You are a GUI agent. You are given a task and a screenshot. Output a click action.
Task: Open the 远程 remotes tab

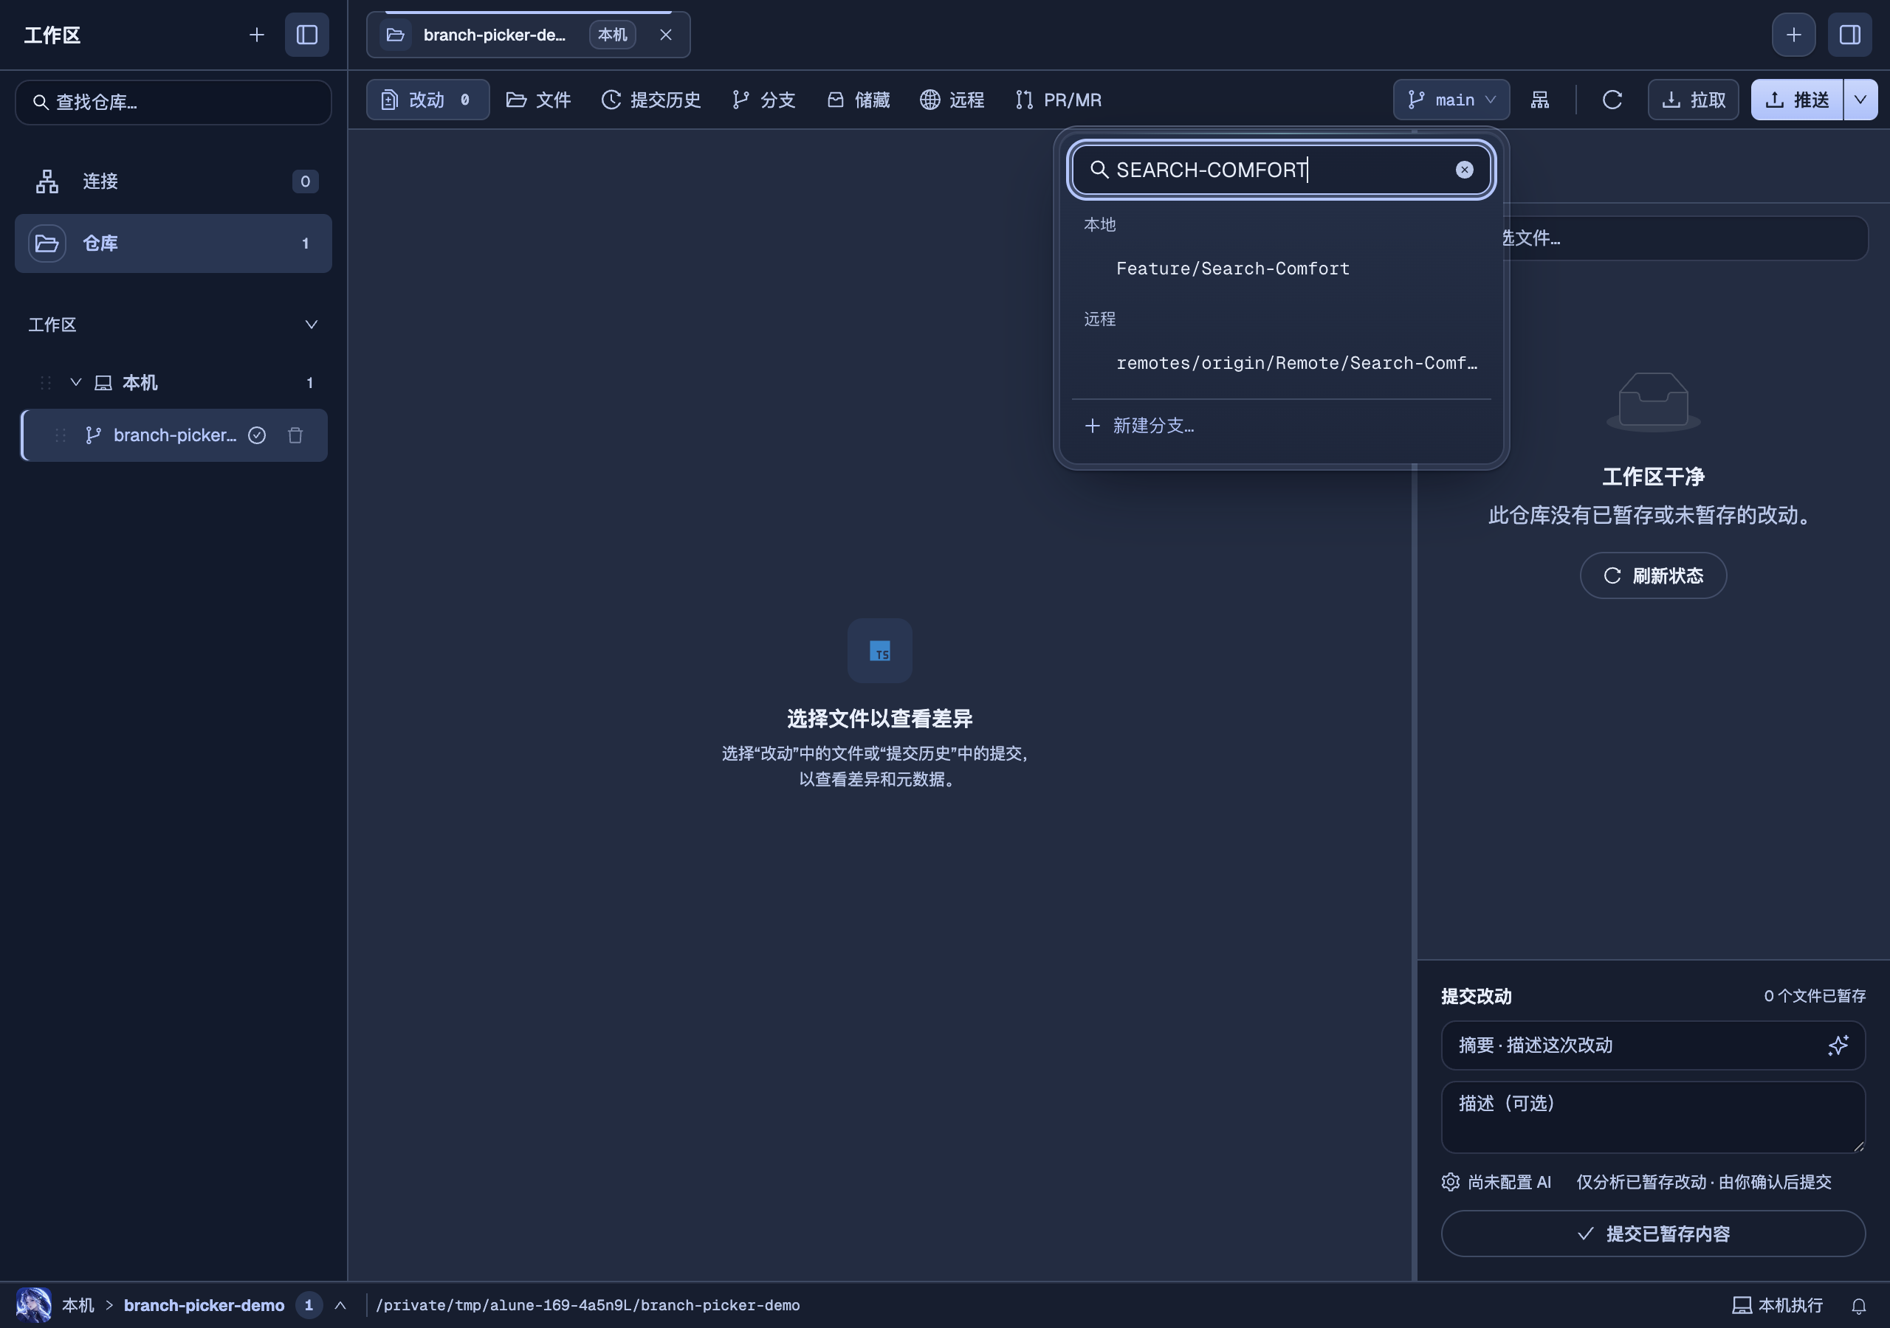click(x=952, y=100)
